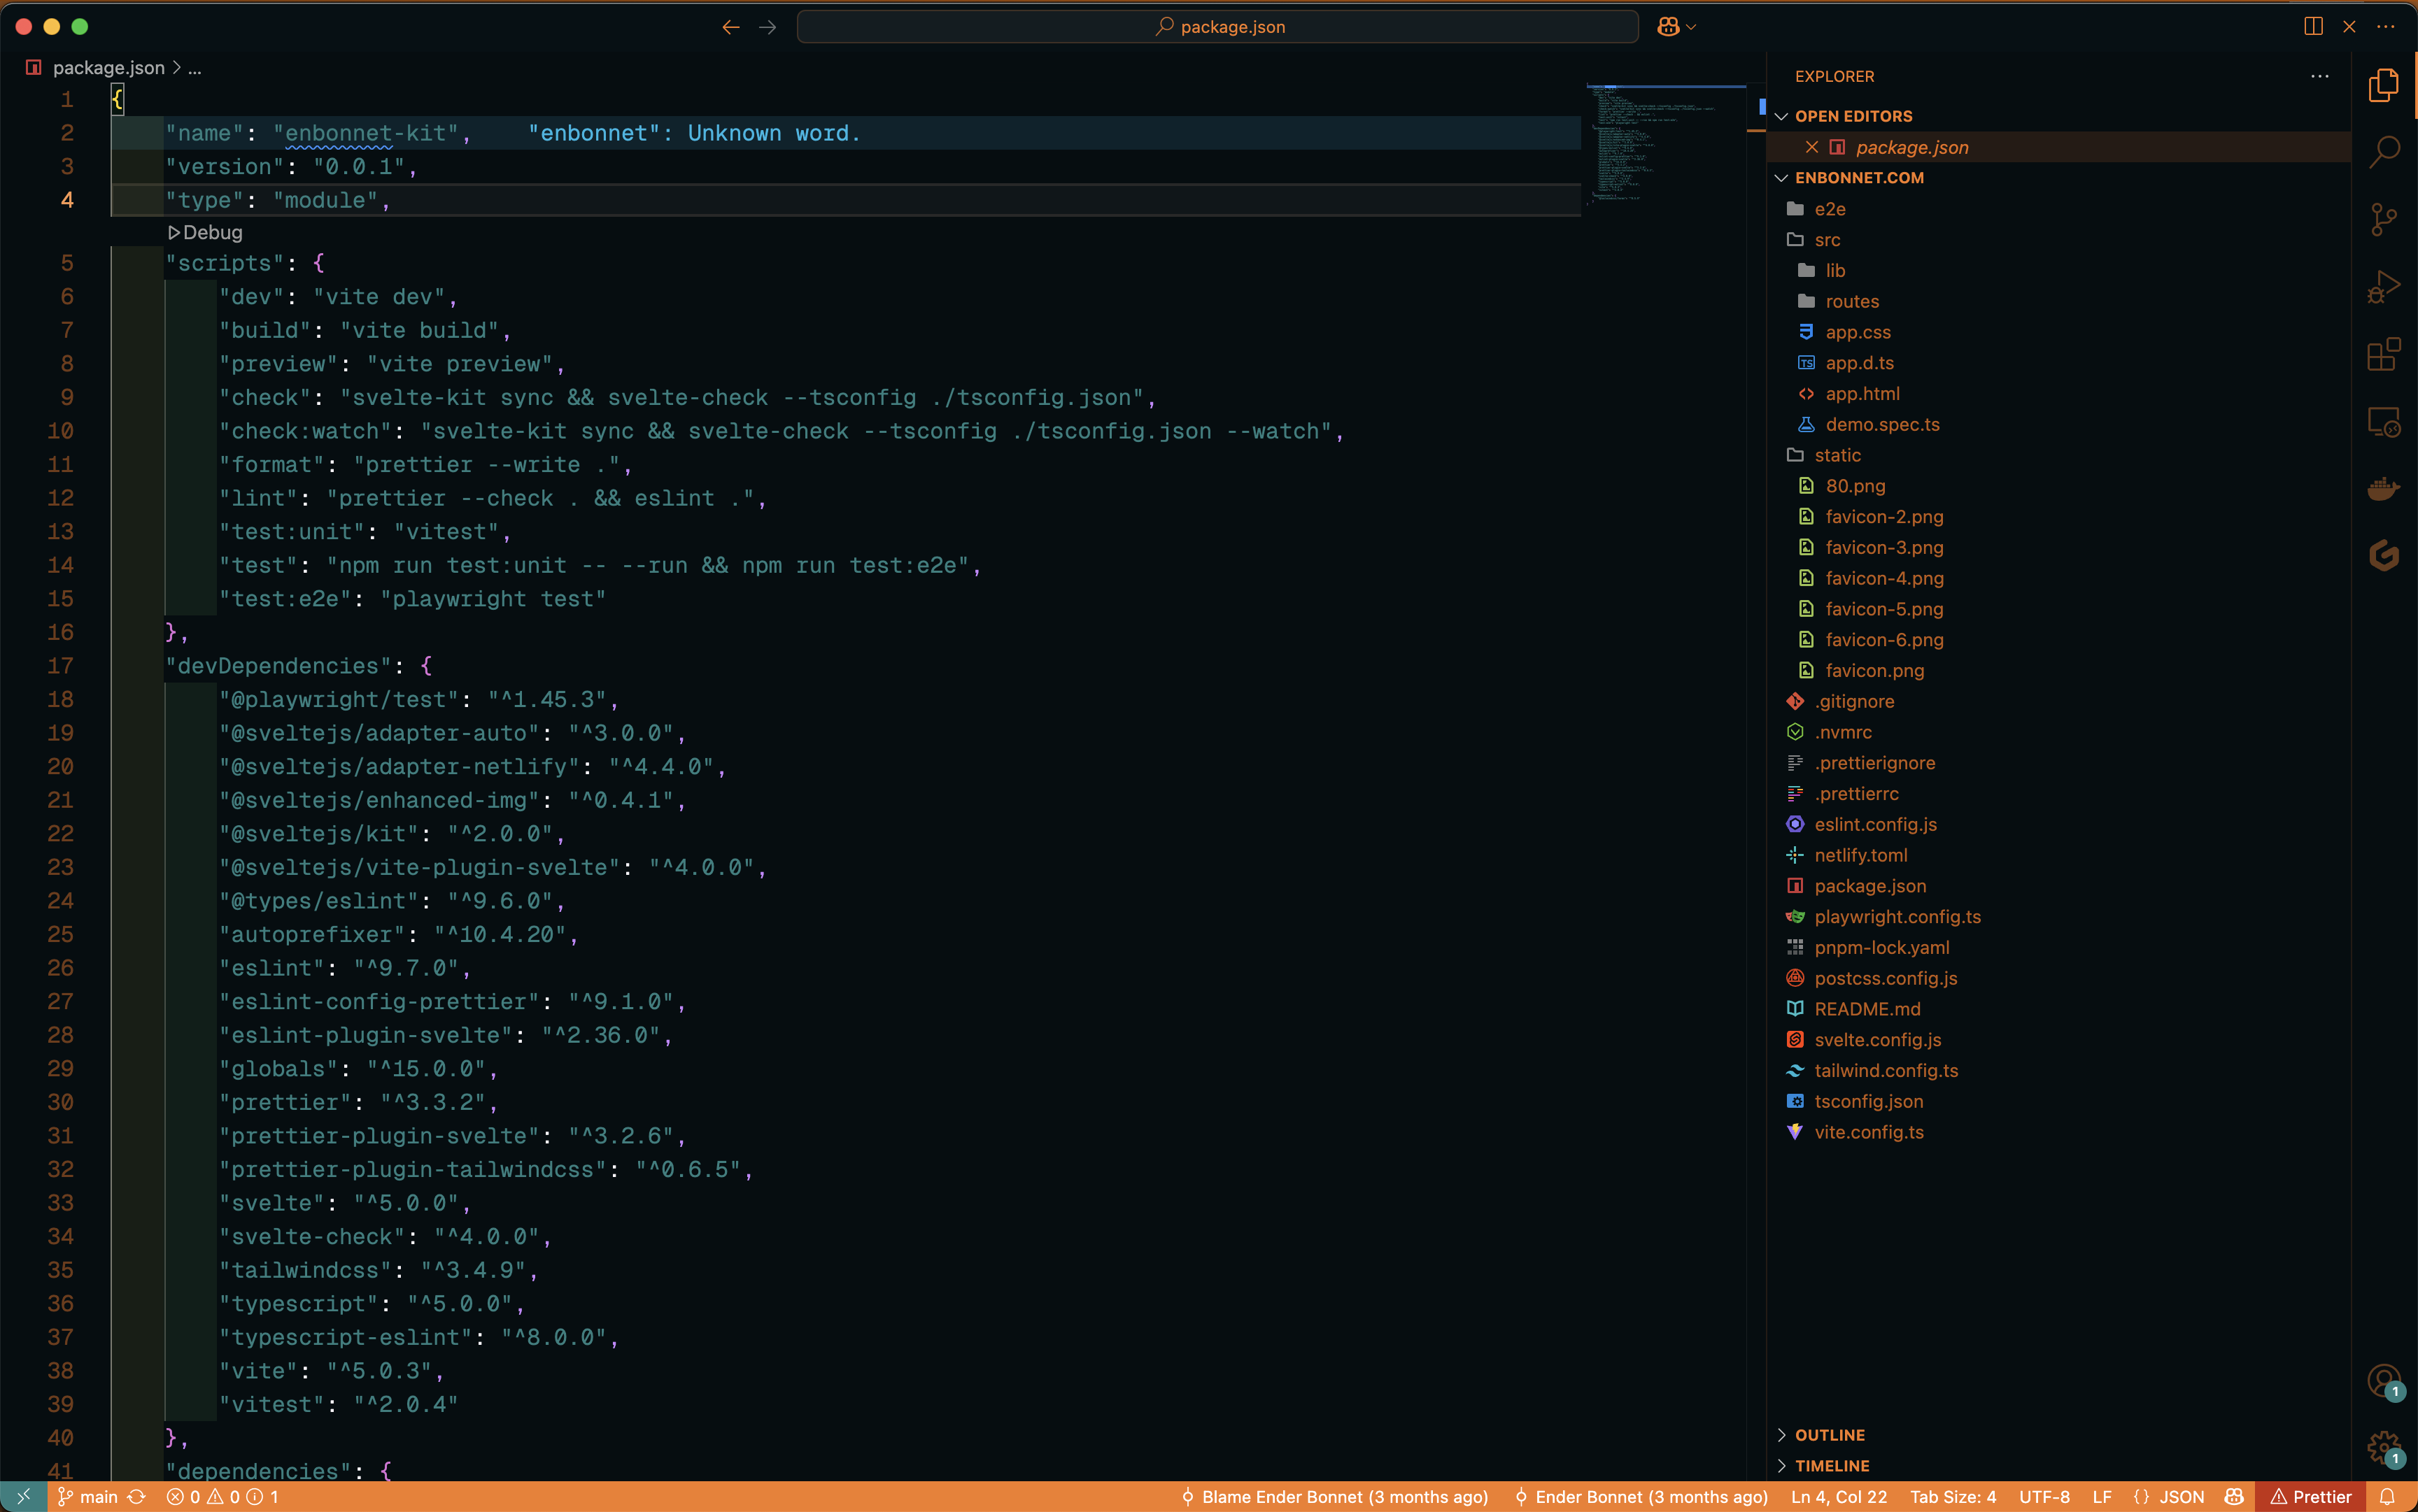Click the Copilot icon next to search bar
This screenshot has width=2418, height=1512.
tap(1667, 27)
